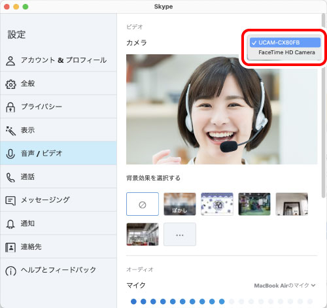Image resolution: width=327 pixels, height=308 pixels.
Task: Expand the MacBook Air microphone dropdown
Action: [x=284, y=285]
